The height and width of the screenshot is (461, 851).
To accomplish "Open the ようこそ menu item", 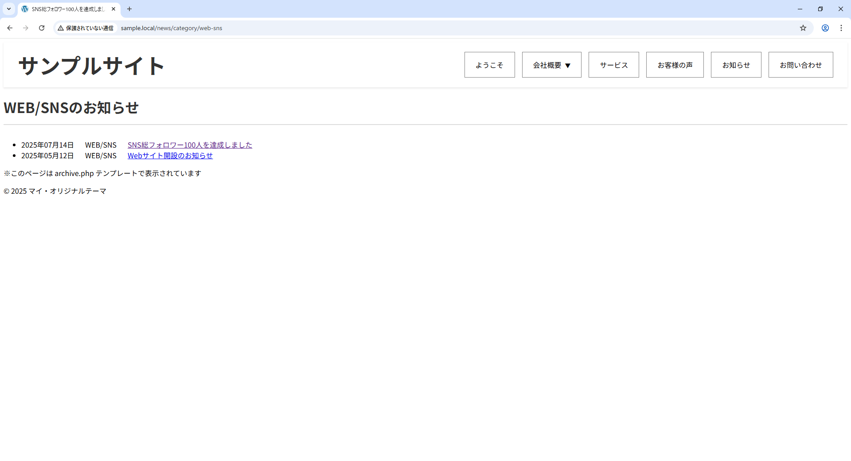I will pos(489,65).
